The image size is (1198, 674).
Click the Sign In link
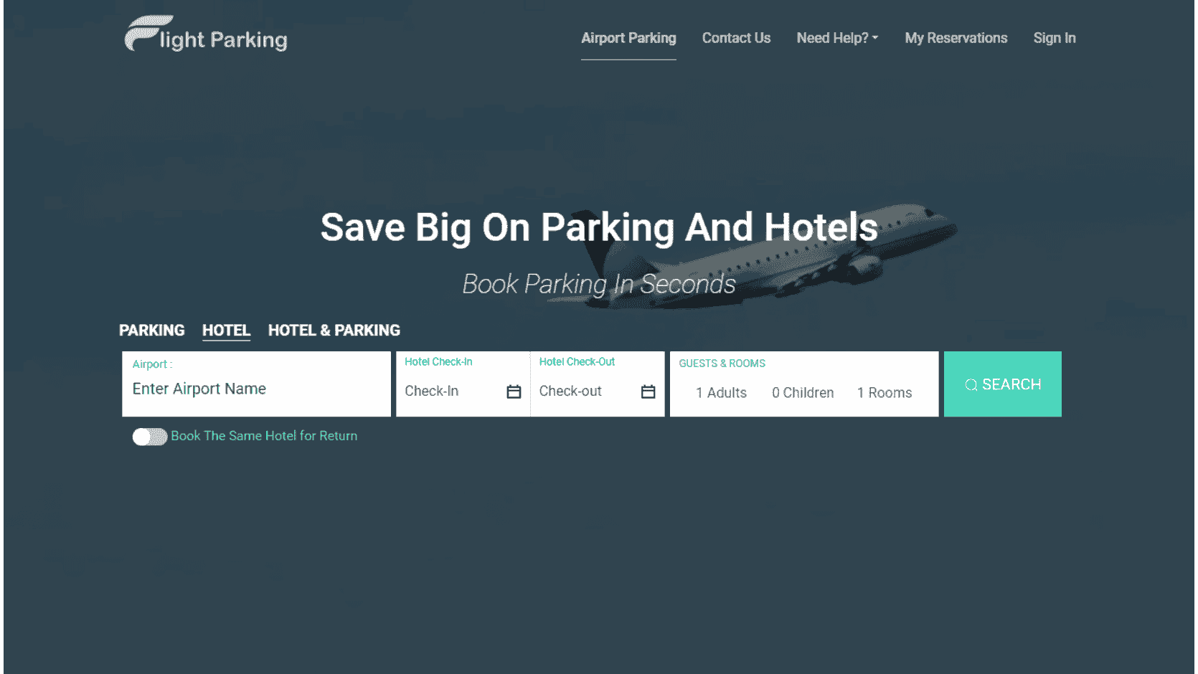point(1055,38)
